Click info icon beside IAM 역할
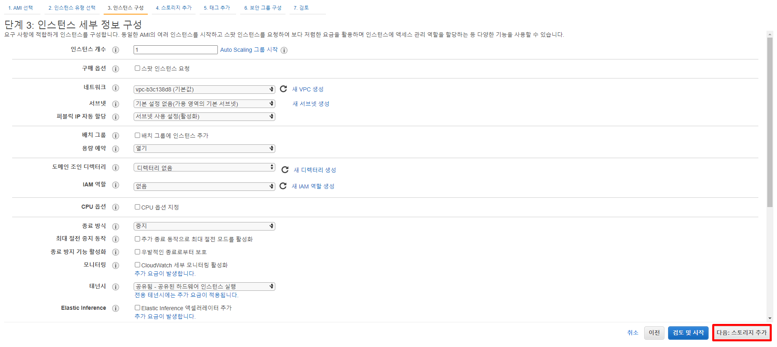 116,185
